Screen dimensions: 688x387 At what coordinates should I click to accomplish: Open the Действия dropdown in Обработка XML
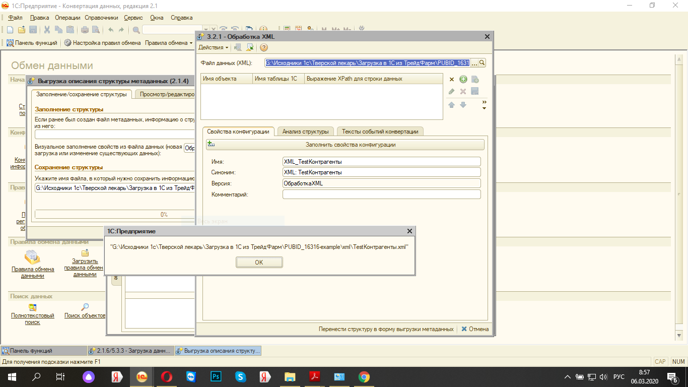point(213,47)
